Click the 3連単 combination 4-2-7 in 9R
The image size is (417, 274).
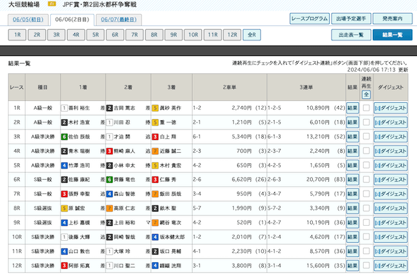274,223
